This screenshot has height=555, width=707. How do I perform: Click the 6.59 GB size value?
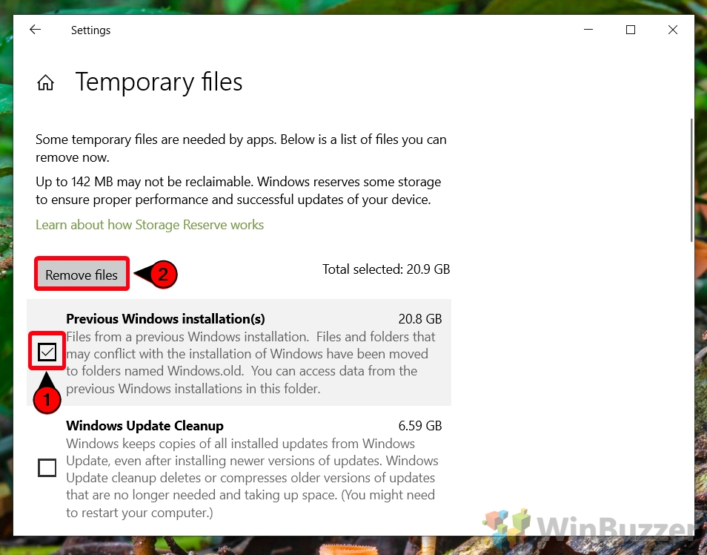[419, 425]
